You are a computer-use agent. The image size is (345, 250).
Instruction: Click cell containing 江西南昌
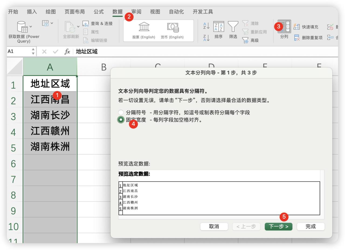pyautogui.click(x=50, y=99)
